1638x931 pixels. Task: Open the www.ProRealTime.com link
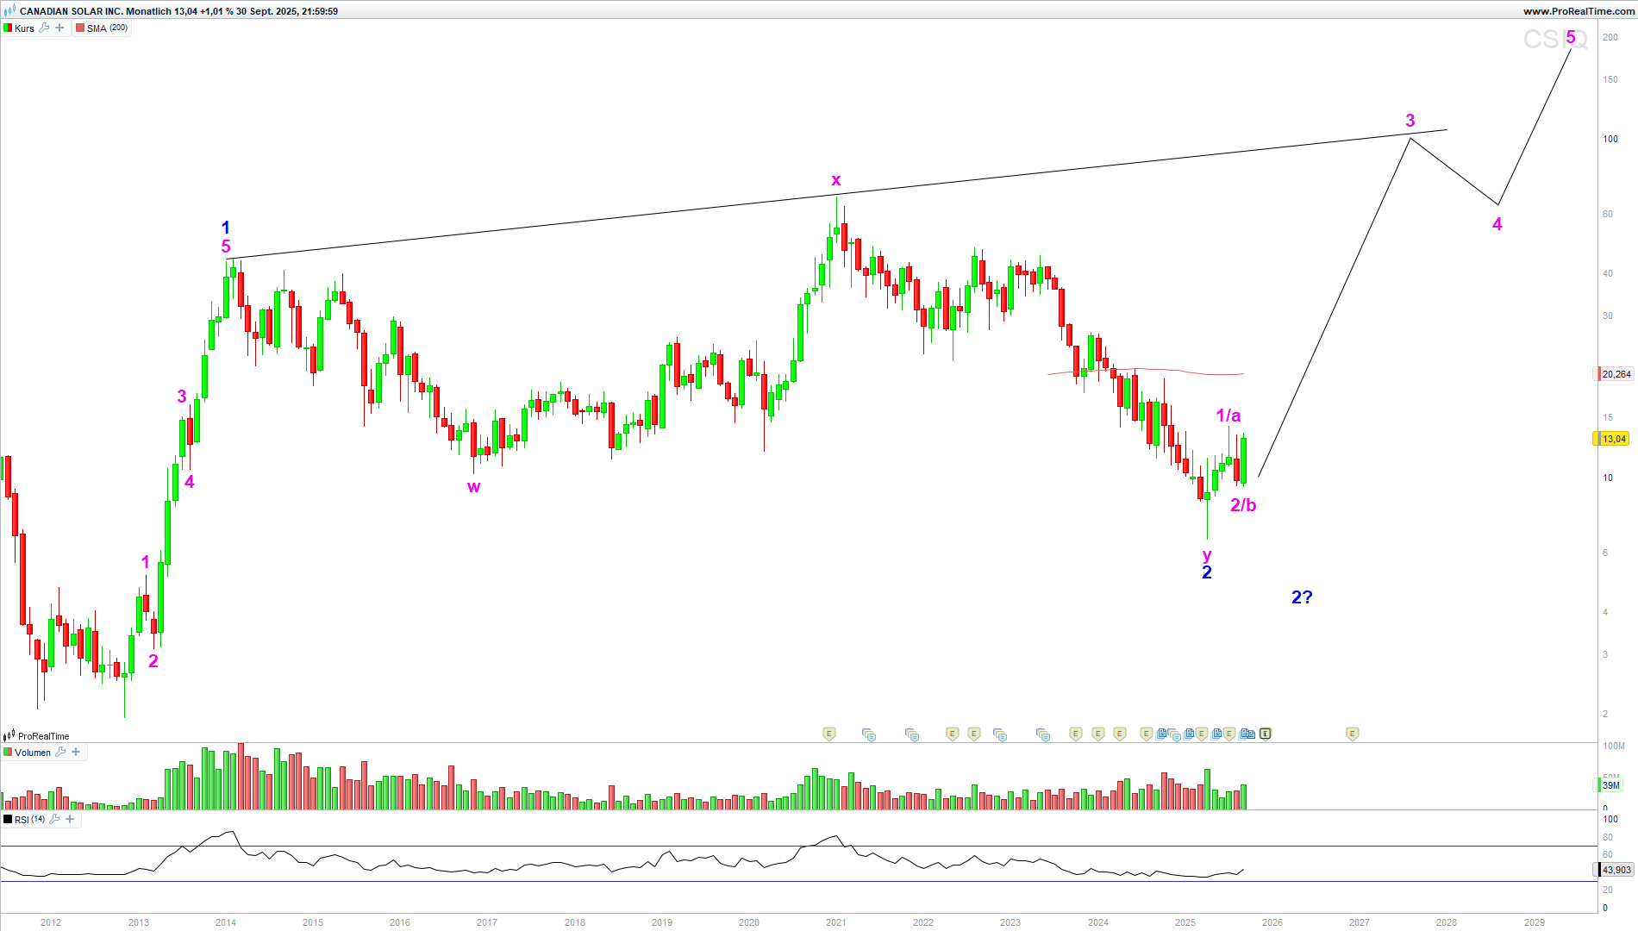(1579, 11)
